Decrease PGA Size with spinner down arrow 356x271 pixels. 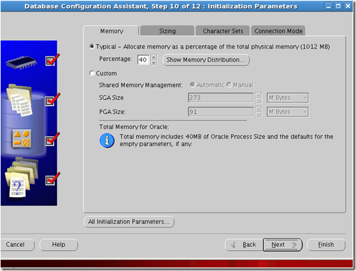(258, 115)
